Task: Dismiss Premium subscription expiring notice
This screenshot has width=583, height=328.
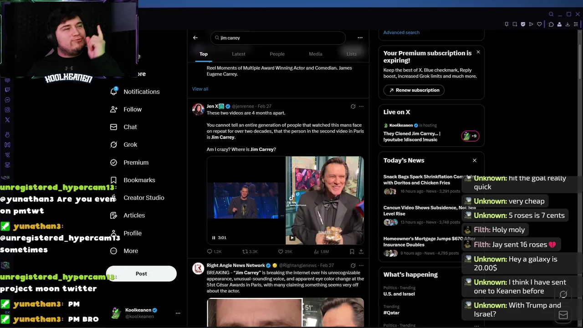Action: coord(478,52)
